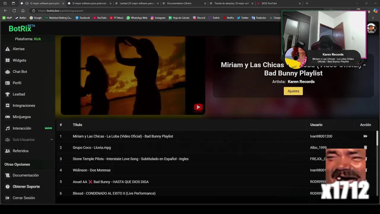Open the Integraciones sidebar section
380x214 pixels.
[23, 106]
